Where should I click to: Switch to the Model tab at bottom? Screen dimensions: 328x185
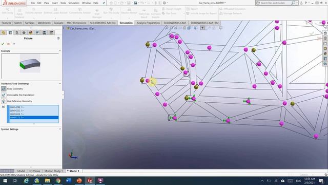click(21, 171)
